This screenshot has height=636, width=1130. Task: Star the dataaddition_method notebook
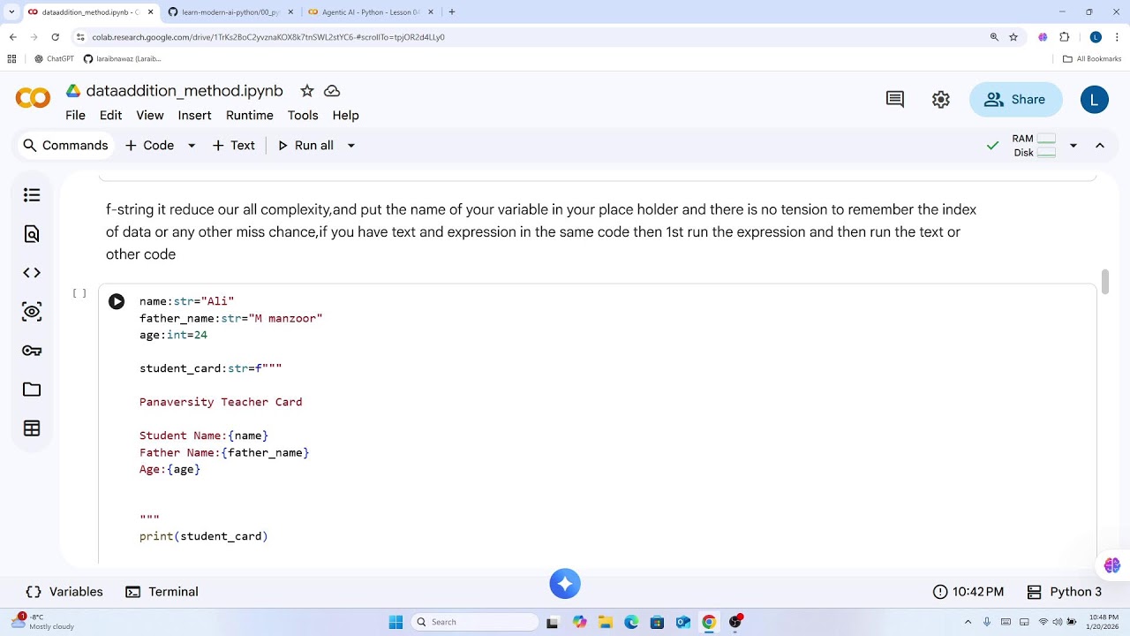(x=306, y=91)
